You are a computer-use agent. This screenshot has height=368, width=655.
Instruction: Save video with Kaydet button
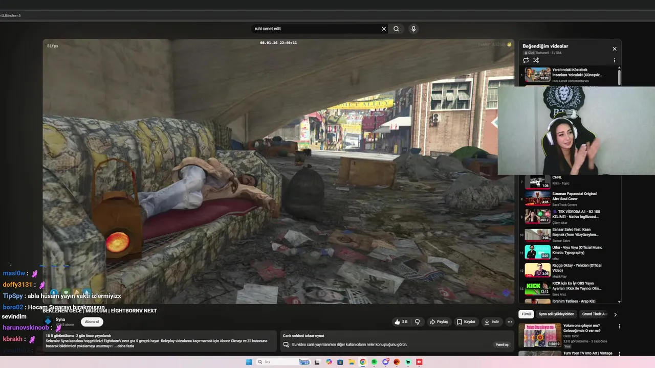466,322
